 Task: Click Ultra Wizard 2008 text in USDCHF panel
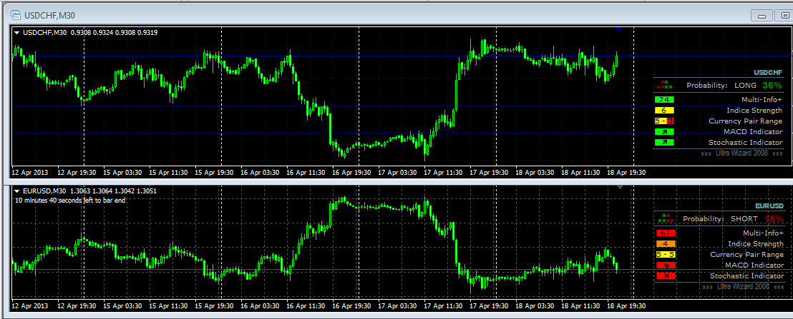click(x=742, y=153)
